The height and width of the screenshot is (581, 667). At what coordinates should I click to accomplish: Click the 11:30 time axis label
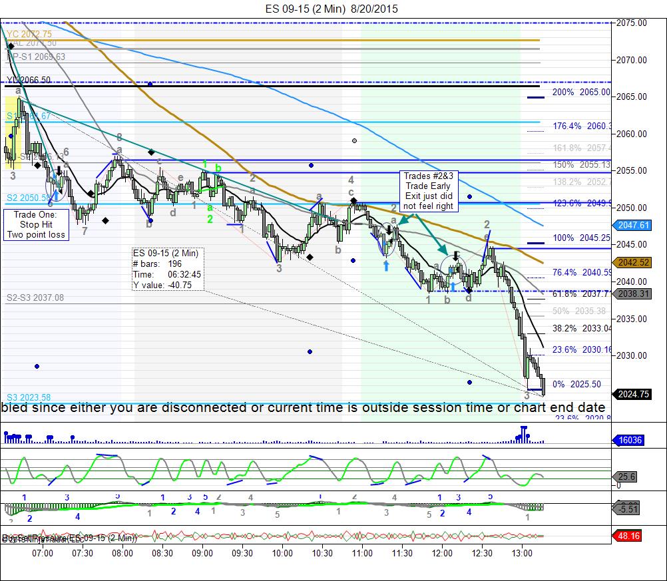403,553
